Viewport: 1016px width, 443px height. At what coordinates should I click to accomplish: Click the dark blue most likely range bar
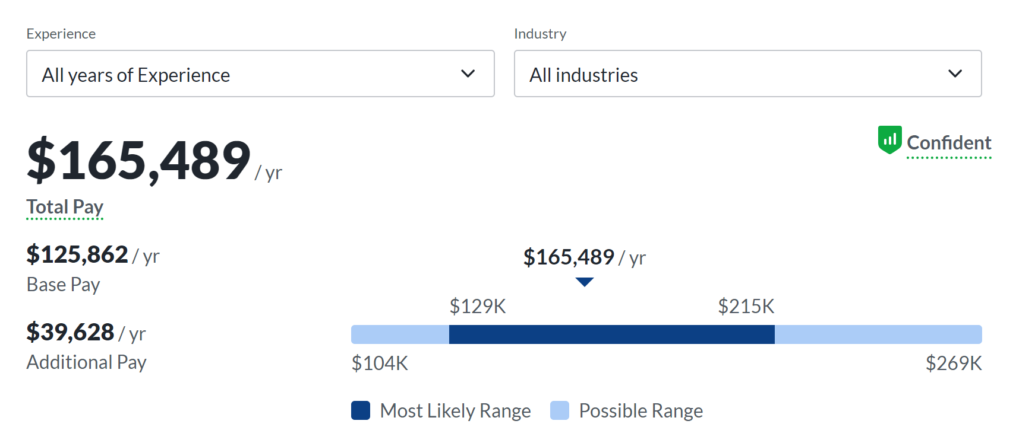pyautogui.click(x=611, y=334)
